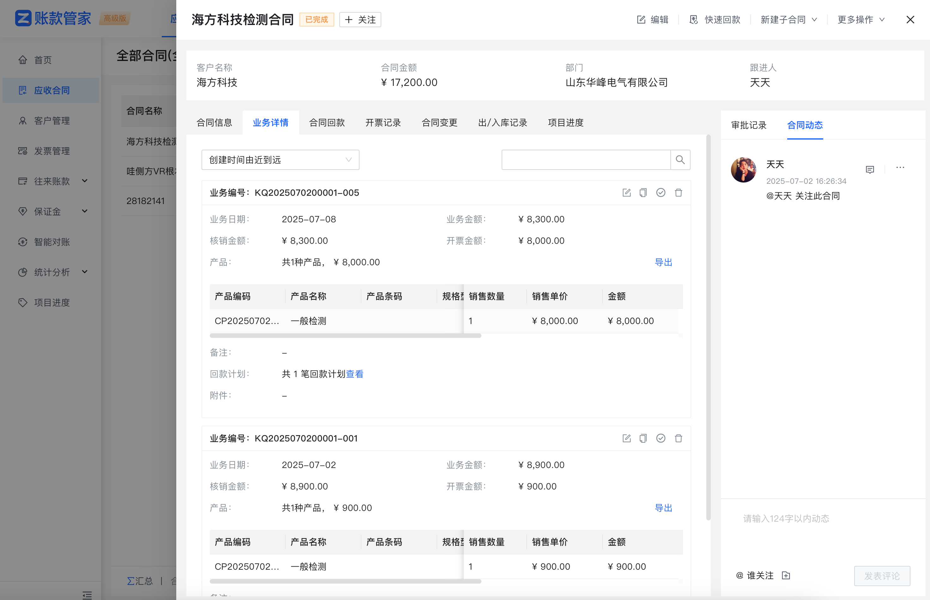Close the contract detail panel

click(910, 20)
